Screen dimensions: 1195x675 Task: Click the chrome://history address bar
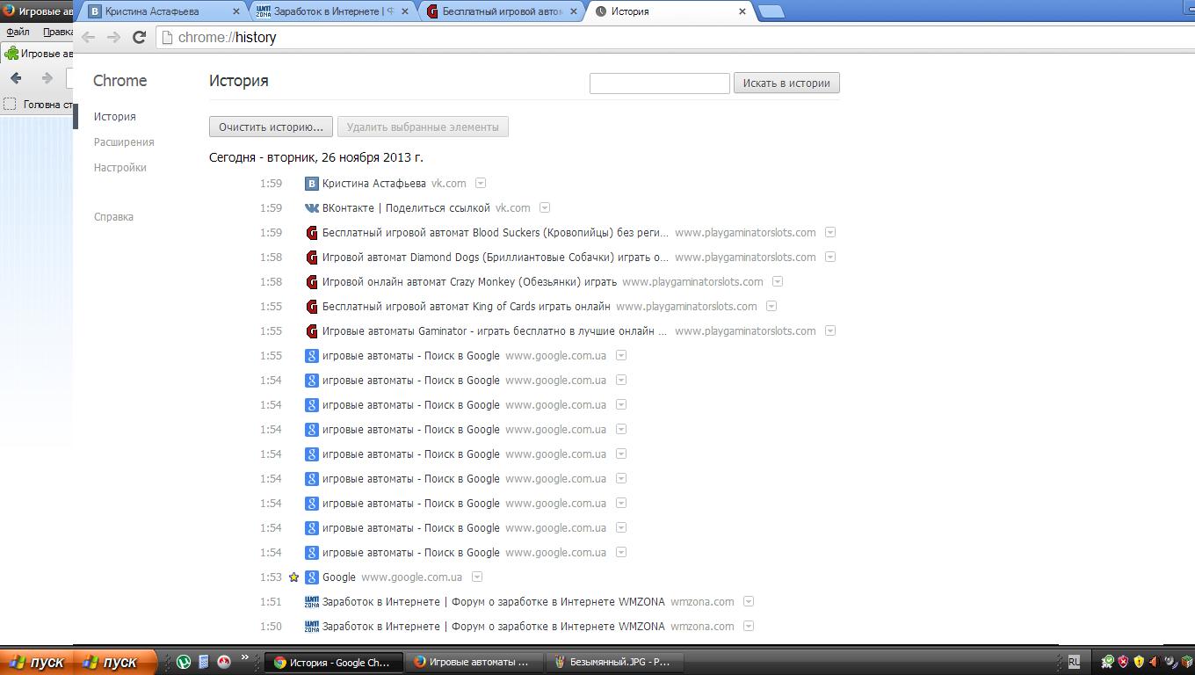point(675,38)
